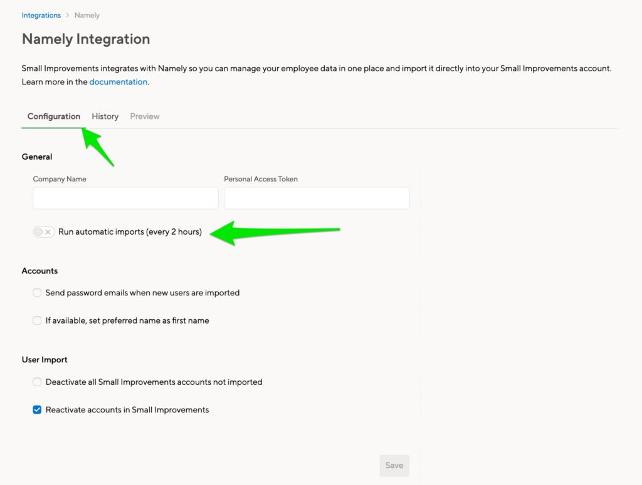
Task: Switch to the History tab
Action: tap(105, 116)
